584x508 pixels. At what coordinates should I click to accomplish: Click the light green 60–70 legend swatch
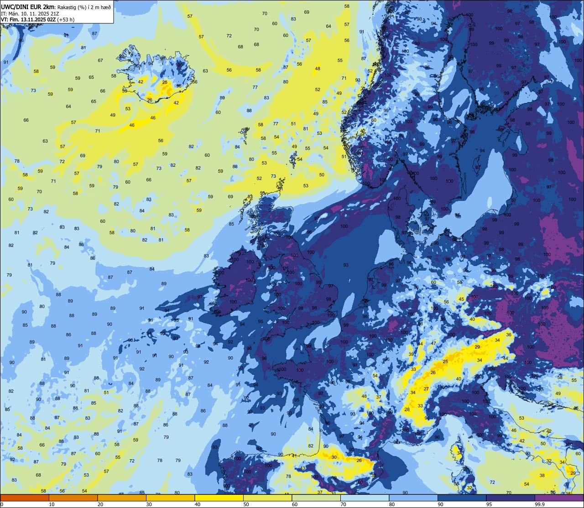pos(316,498)
